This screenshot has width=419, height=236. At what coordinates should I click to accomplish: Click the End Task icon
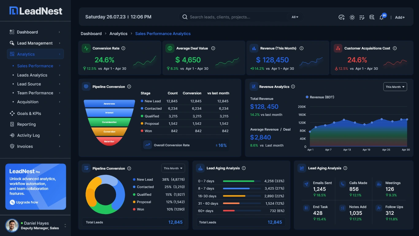click(306, 208)
